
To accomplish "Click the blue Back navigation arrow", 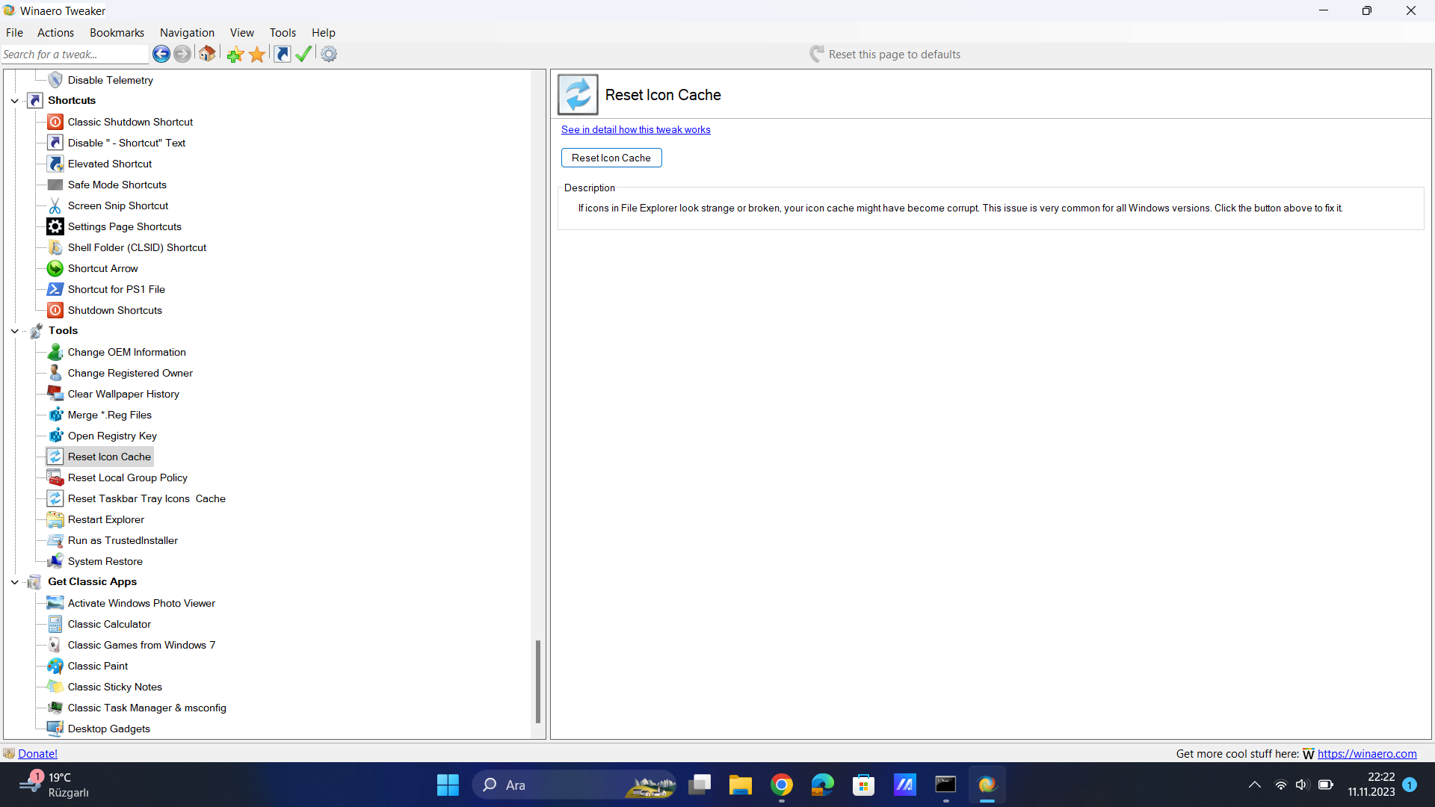I will 161,54.
